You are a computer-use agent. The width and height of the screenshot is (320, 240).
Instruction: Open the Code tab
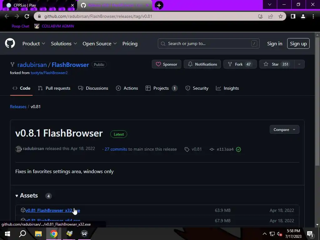(22, 88)
